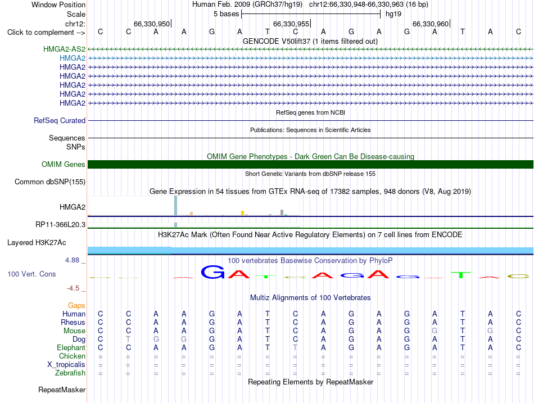This screenshot has width=534, height=403.
Task: Click the dark green OMIM gene bar
Action: [x=310, y=164]
